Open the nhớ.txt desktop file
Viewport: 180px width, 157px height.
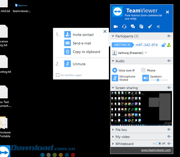(x=4, y=4)
